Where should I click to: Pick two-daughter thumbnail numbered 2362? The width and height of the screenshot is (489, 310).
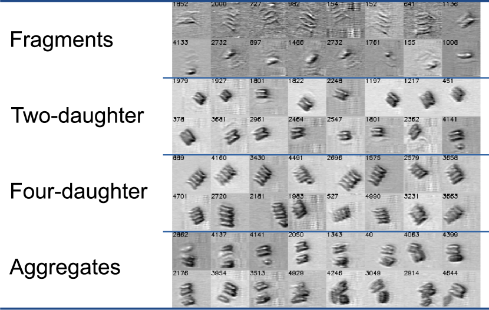click(422, 135)
